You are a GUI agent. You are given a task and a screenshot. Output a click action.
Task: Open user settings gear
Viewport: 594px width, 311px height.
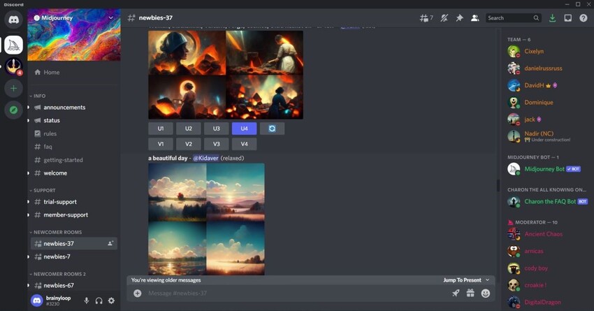(x=111, y=301)
